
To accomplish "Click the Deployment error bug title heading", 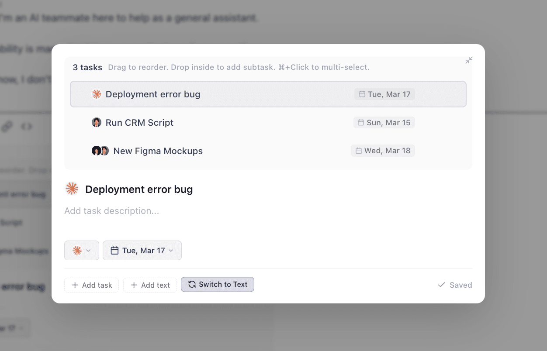I will (x=139, y=189).
